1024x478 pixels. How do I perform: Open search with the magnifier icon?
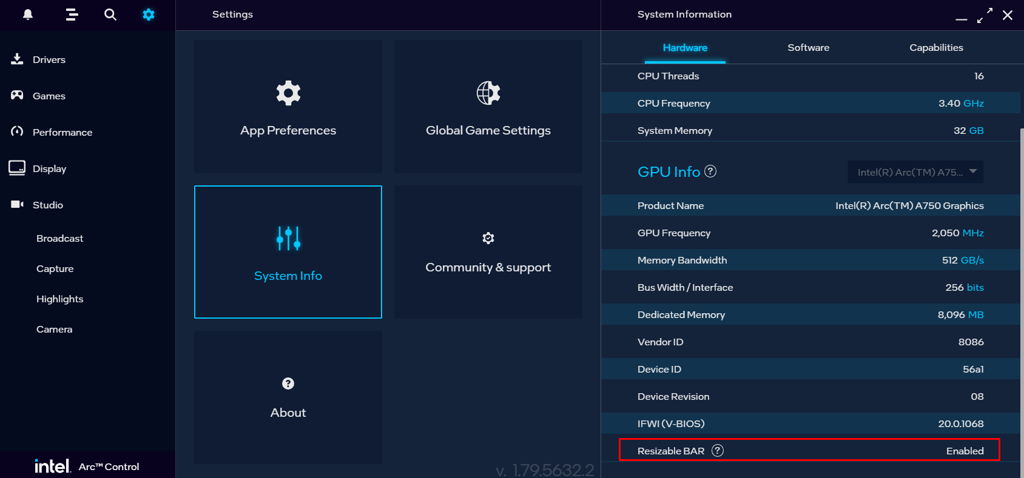coord(110,15)
